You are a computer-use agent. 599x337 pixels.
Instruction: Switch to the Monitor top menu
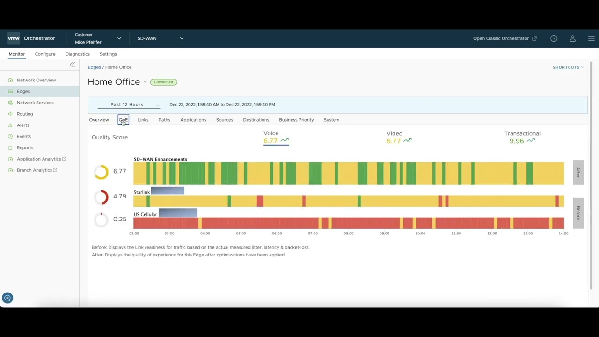tap(16, 54)
